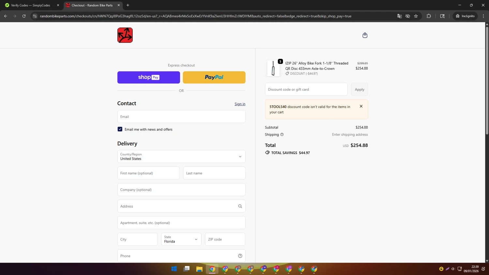Open the browser extensions puzzle icon

[x=429, y=16]
